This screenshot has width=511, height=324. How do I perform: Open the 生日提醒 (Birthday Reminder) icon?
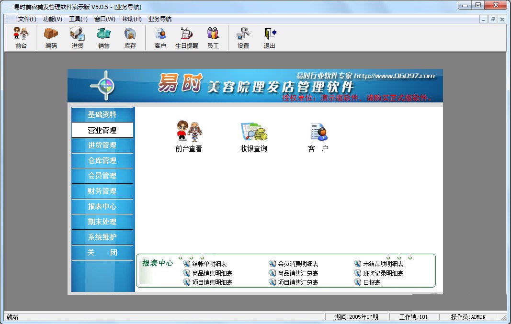(x=186, y=37)
